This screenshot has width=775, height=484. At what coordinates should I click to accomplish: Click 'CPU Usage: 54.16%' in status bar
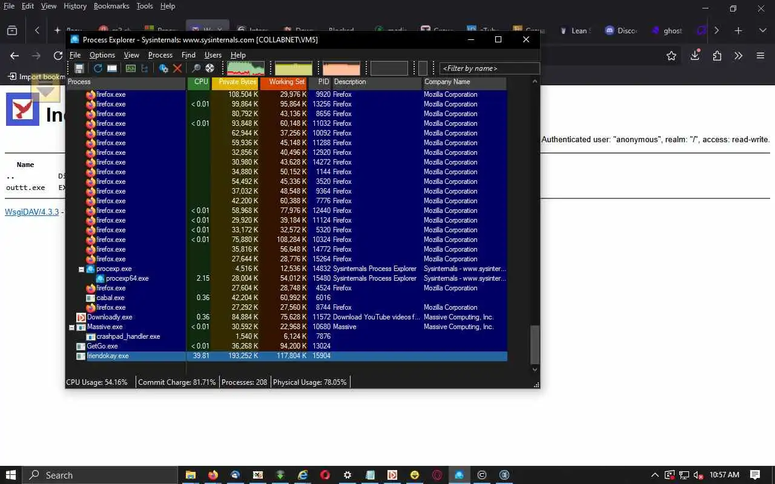[97, 382]
